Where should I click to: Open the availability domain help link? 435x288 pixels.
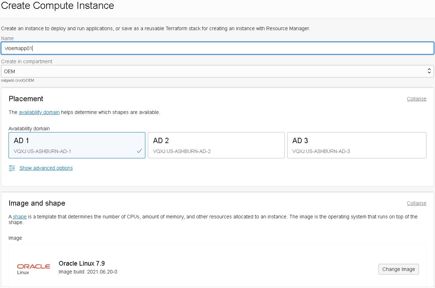click(39, 112)
